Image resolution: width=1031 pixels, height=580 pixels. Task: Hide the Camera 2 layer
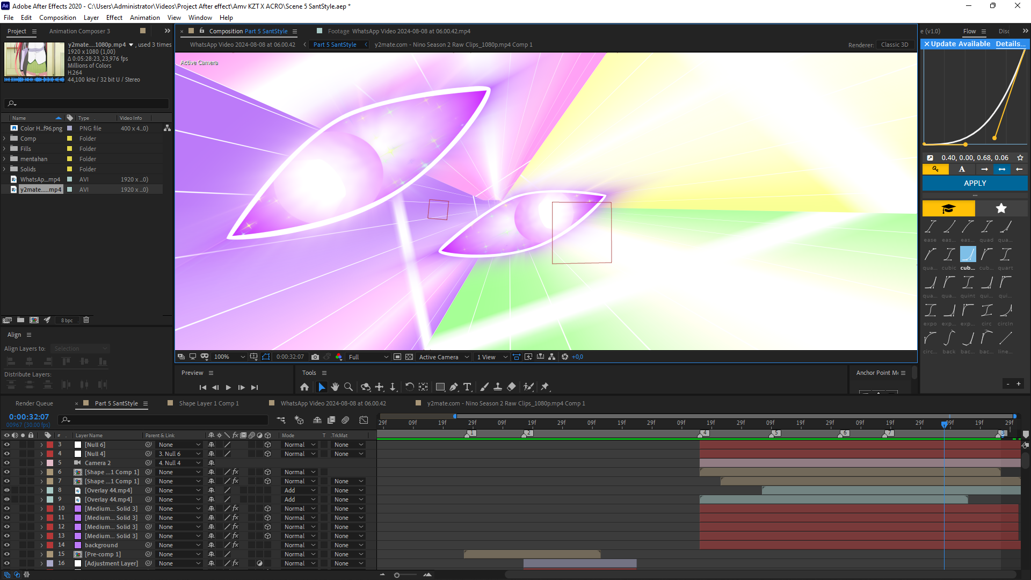pyautogui.click(x=6, y=463)
